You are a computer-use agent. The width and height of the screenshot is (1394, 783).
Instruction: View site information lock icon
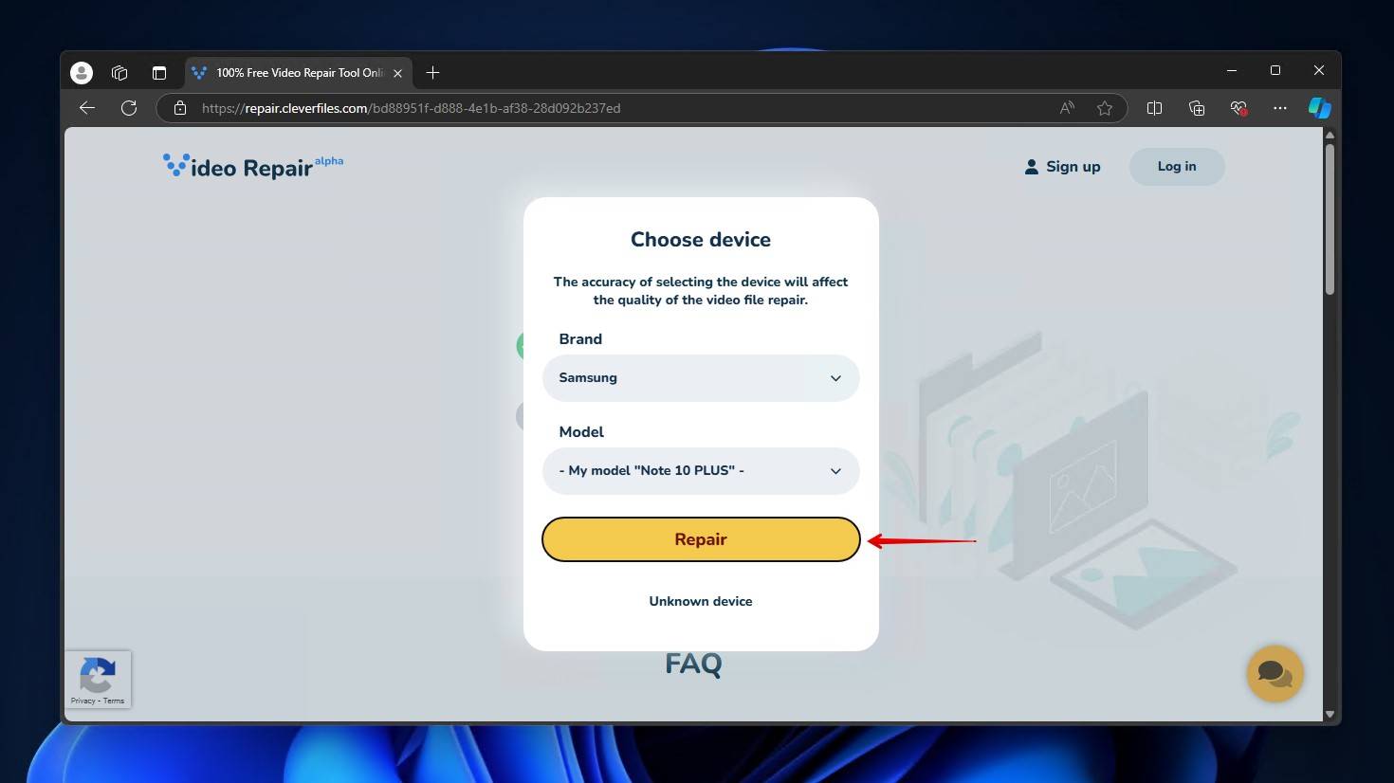pos(180,108)
